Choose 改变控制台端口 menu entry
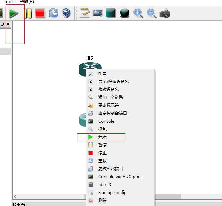The height and width of the screenshot is (206, 222). click(x=120, y=113)
